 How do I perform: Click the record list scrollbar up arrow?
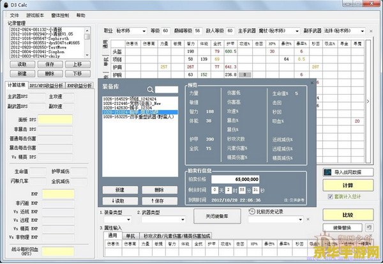pyautogui.click(x=87, y=30)
